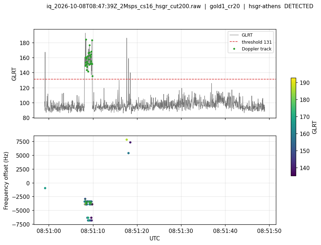Click the "5000" frequency tick label
The height and width of the screenshot is (245, 321).
click(23, 156)
